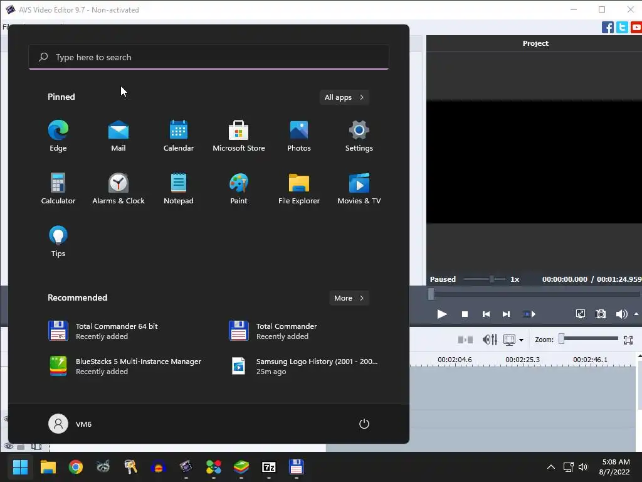Open the AVS audio mixer icon
The width and height of the screenshot is (642, 482).
point(490,340)
